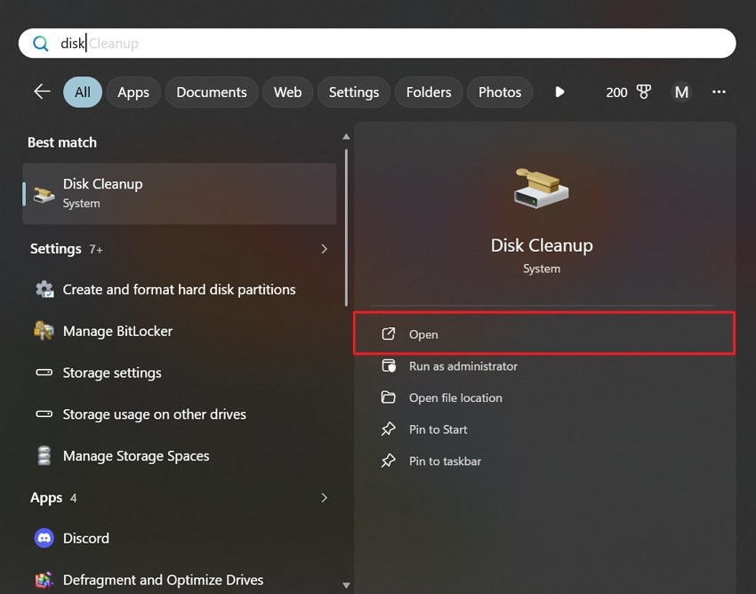The height and width of the screenshot is (594, 756).
Task: Click the scroll up arrow in results
Action: (346, 137)
